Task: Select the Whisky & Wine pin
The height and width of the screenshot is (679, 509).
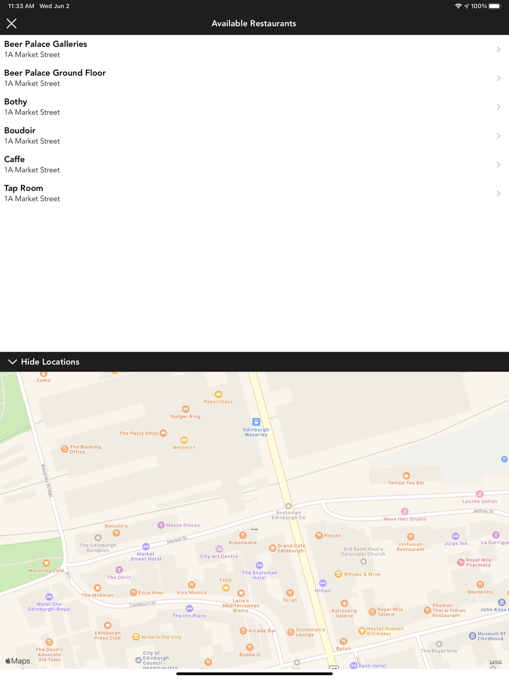Action: [338, 574]
